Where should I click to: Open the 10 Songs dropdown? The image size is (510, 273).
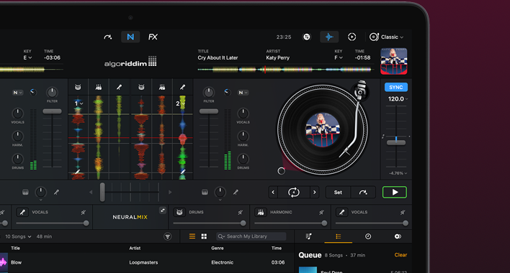click(18, 236)
